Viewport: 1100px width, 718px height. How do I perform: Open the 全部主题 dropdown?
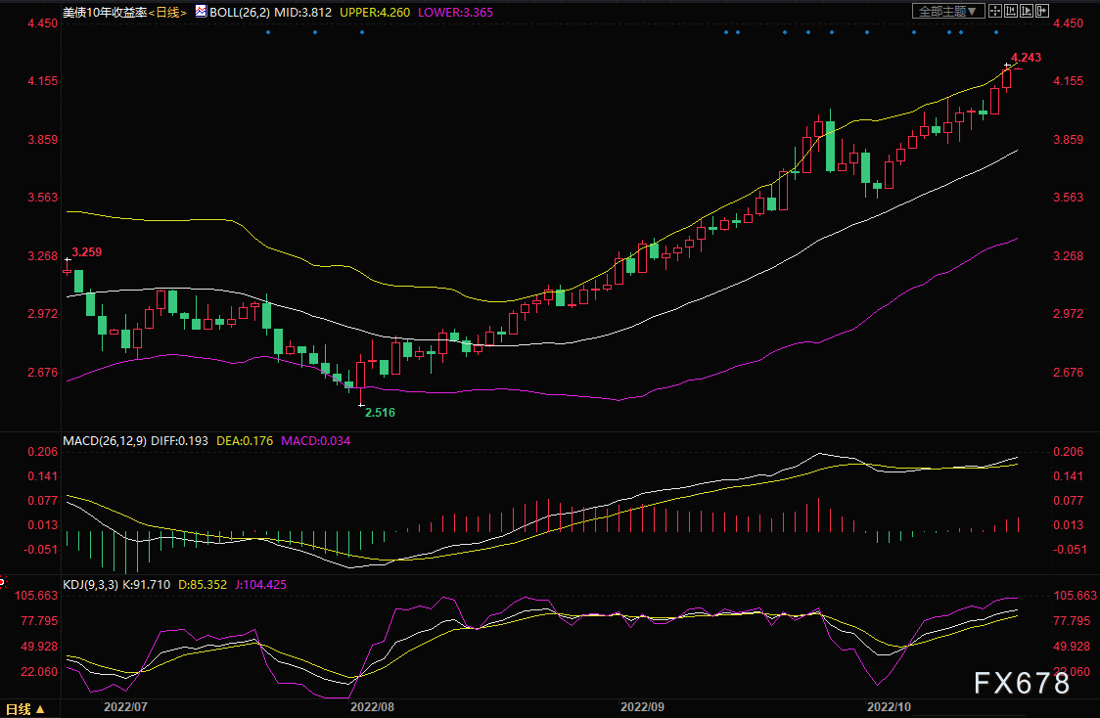940,11
